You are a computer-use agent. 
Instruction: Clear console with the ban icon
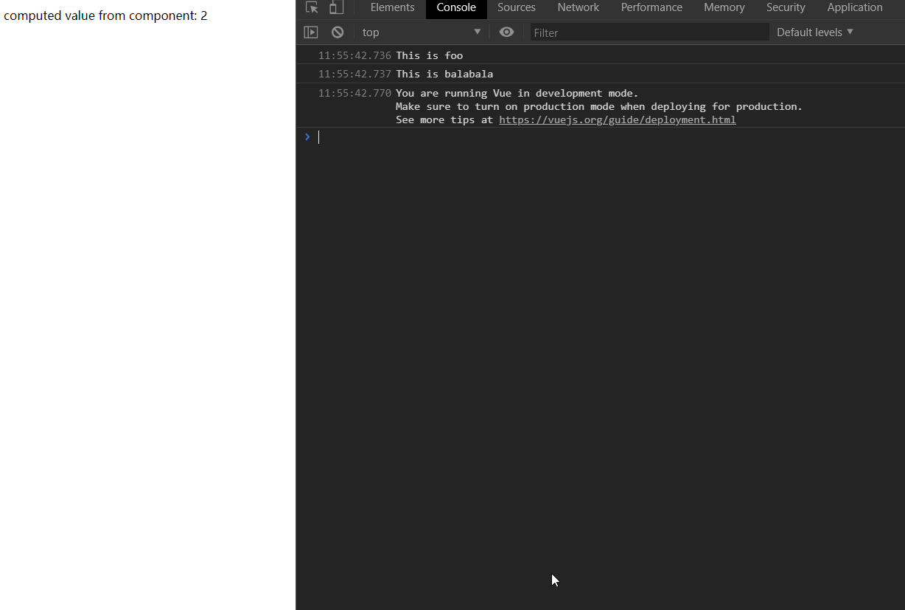tap(338, 32)
